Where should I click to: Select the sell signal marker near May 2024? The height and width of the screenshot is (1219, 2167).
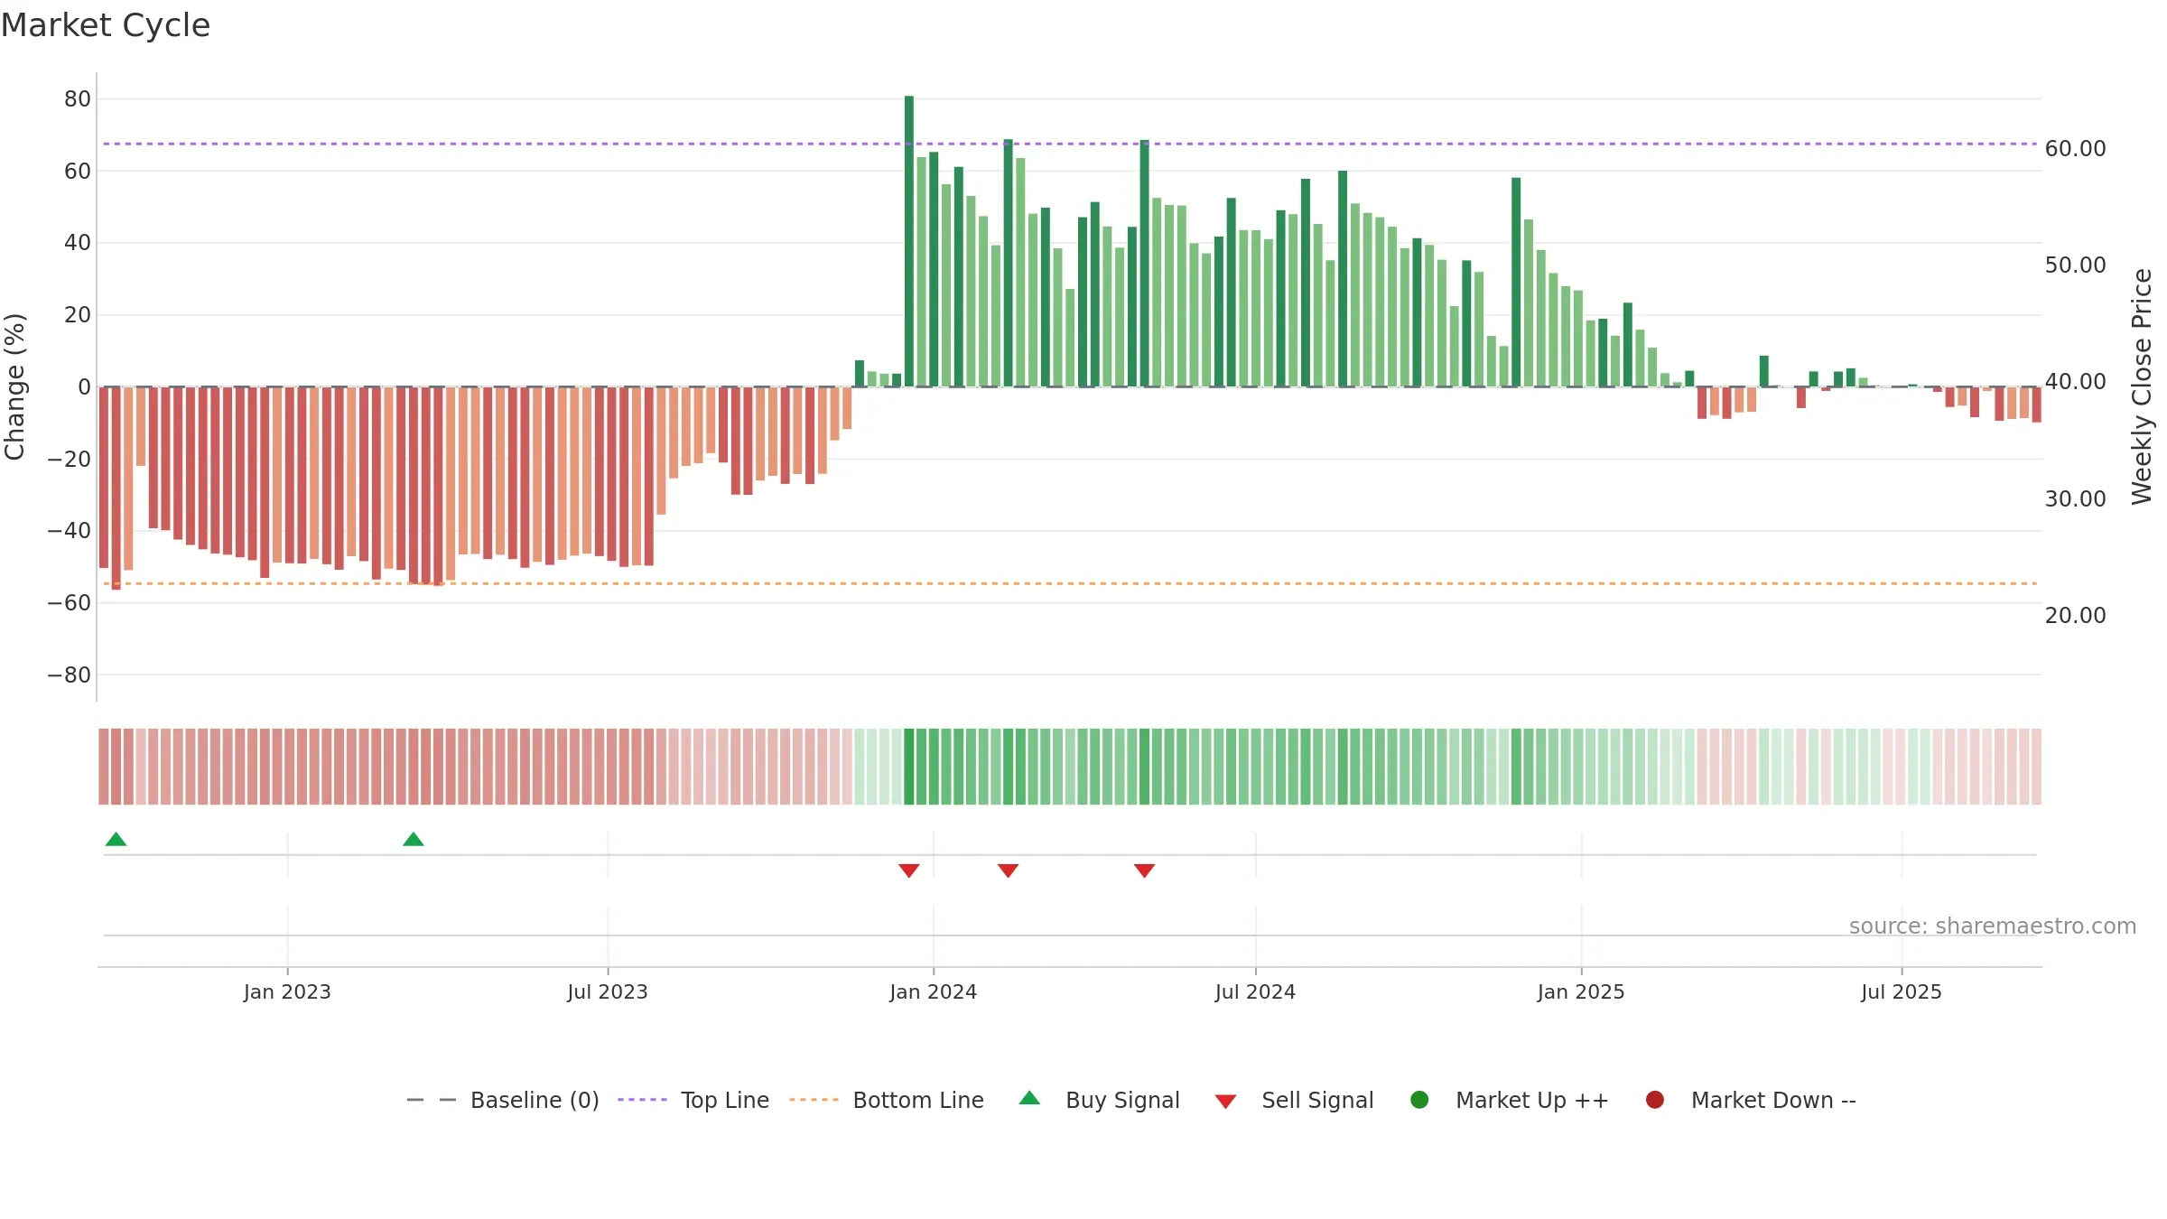coord(1145,870)
